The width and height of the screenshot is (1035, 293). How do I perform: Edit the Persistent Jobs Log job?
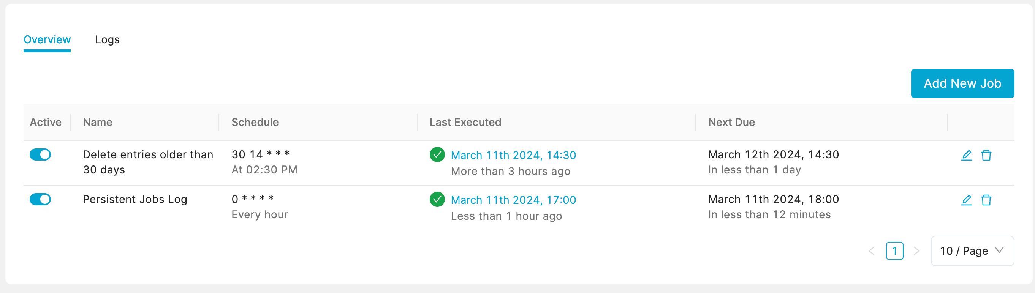click(966, 200)
